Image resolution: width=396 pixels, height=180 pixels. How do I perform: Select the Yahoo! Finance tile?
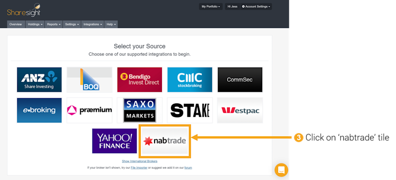(x=114, y=141)
